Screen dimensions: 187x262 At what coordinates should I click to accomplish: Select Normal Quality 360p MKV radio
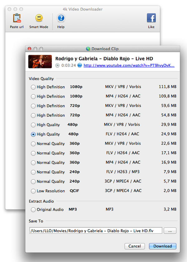point(33,144)
